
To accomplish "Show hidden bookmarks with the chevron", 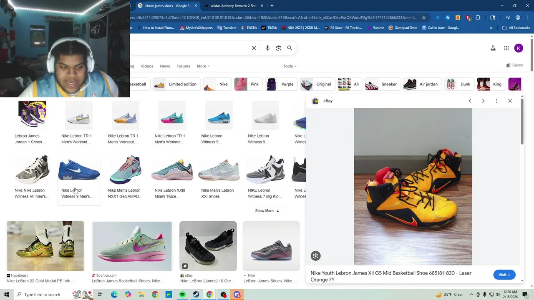I will click(x=491, y=28).
